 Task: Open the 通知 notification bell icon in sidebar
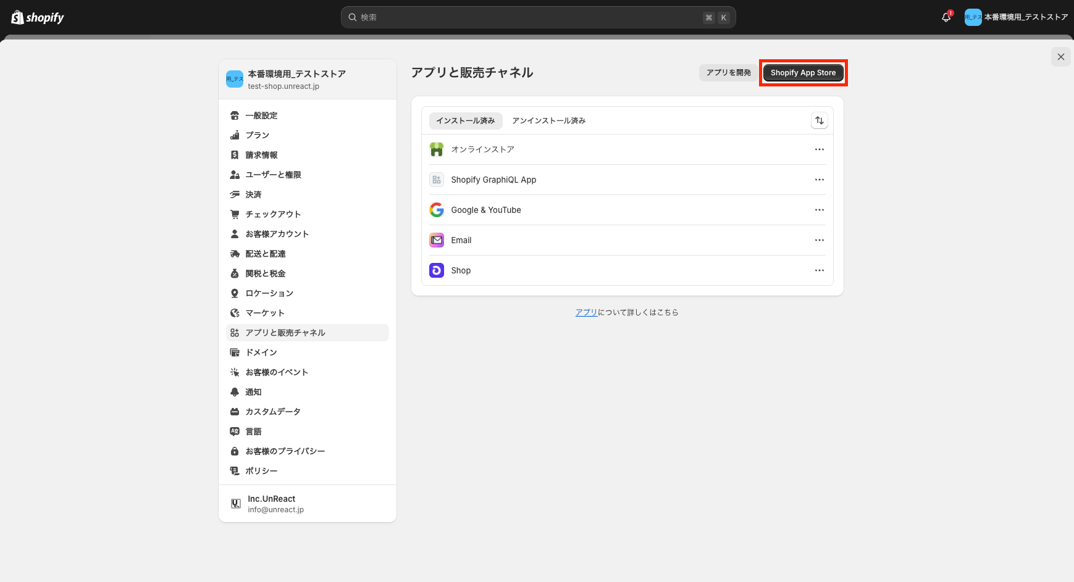(x=235, y=391)
